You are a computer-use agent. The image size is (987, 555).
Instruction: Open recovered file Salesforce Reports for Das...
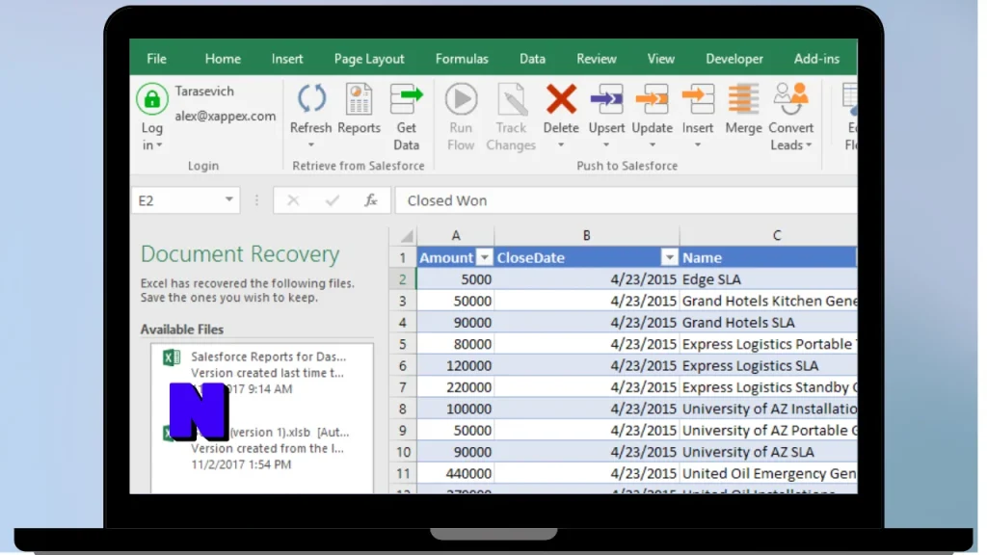click(262, 373)
